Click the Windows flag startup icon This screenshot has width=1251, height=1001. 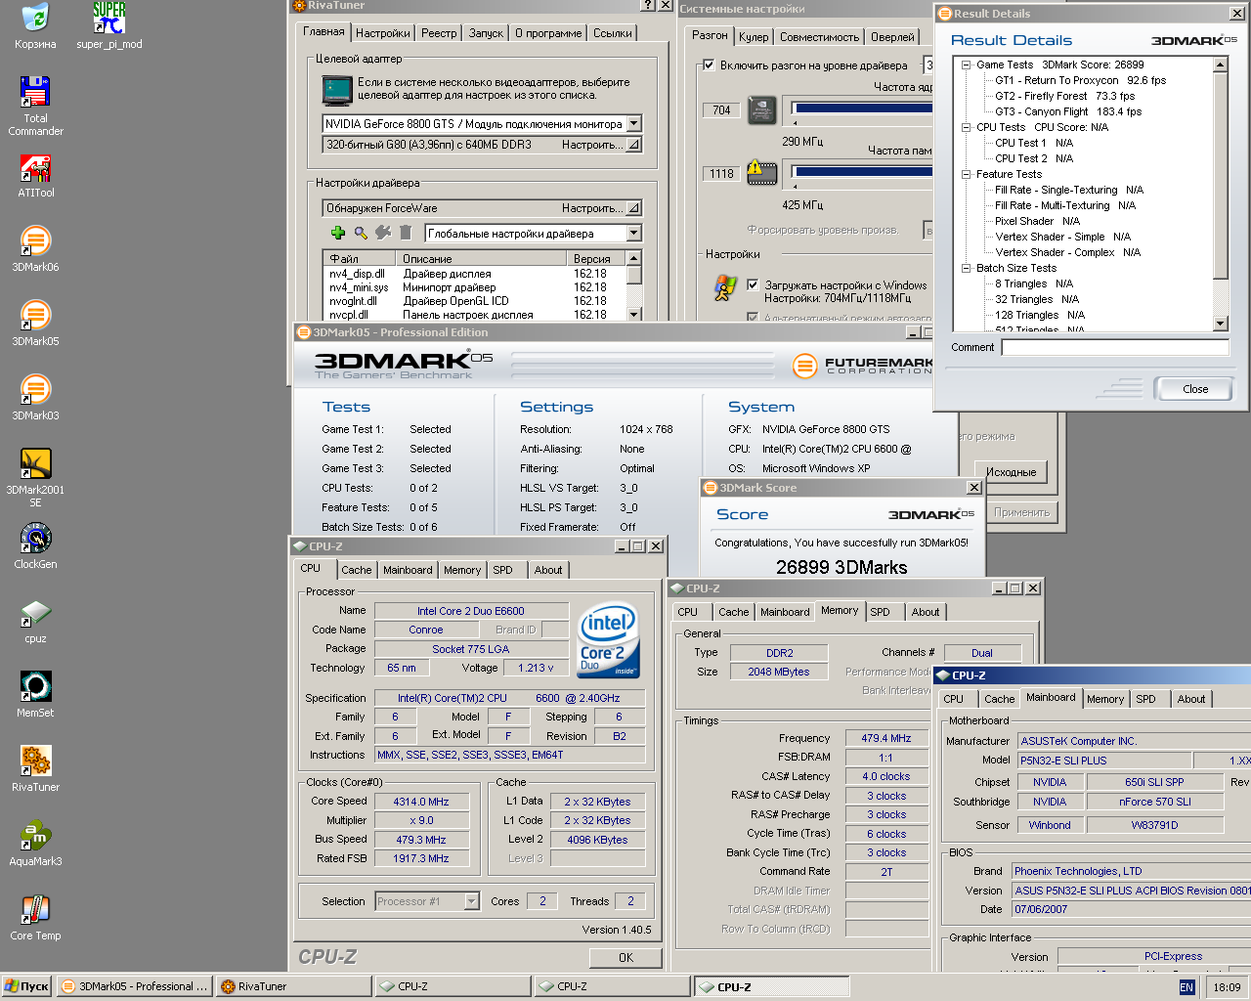point(725,288)
